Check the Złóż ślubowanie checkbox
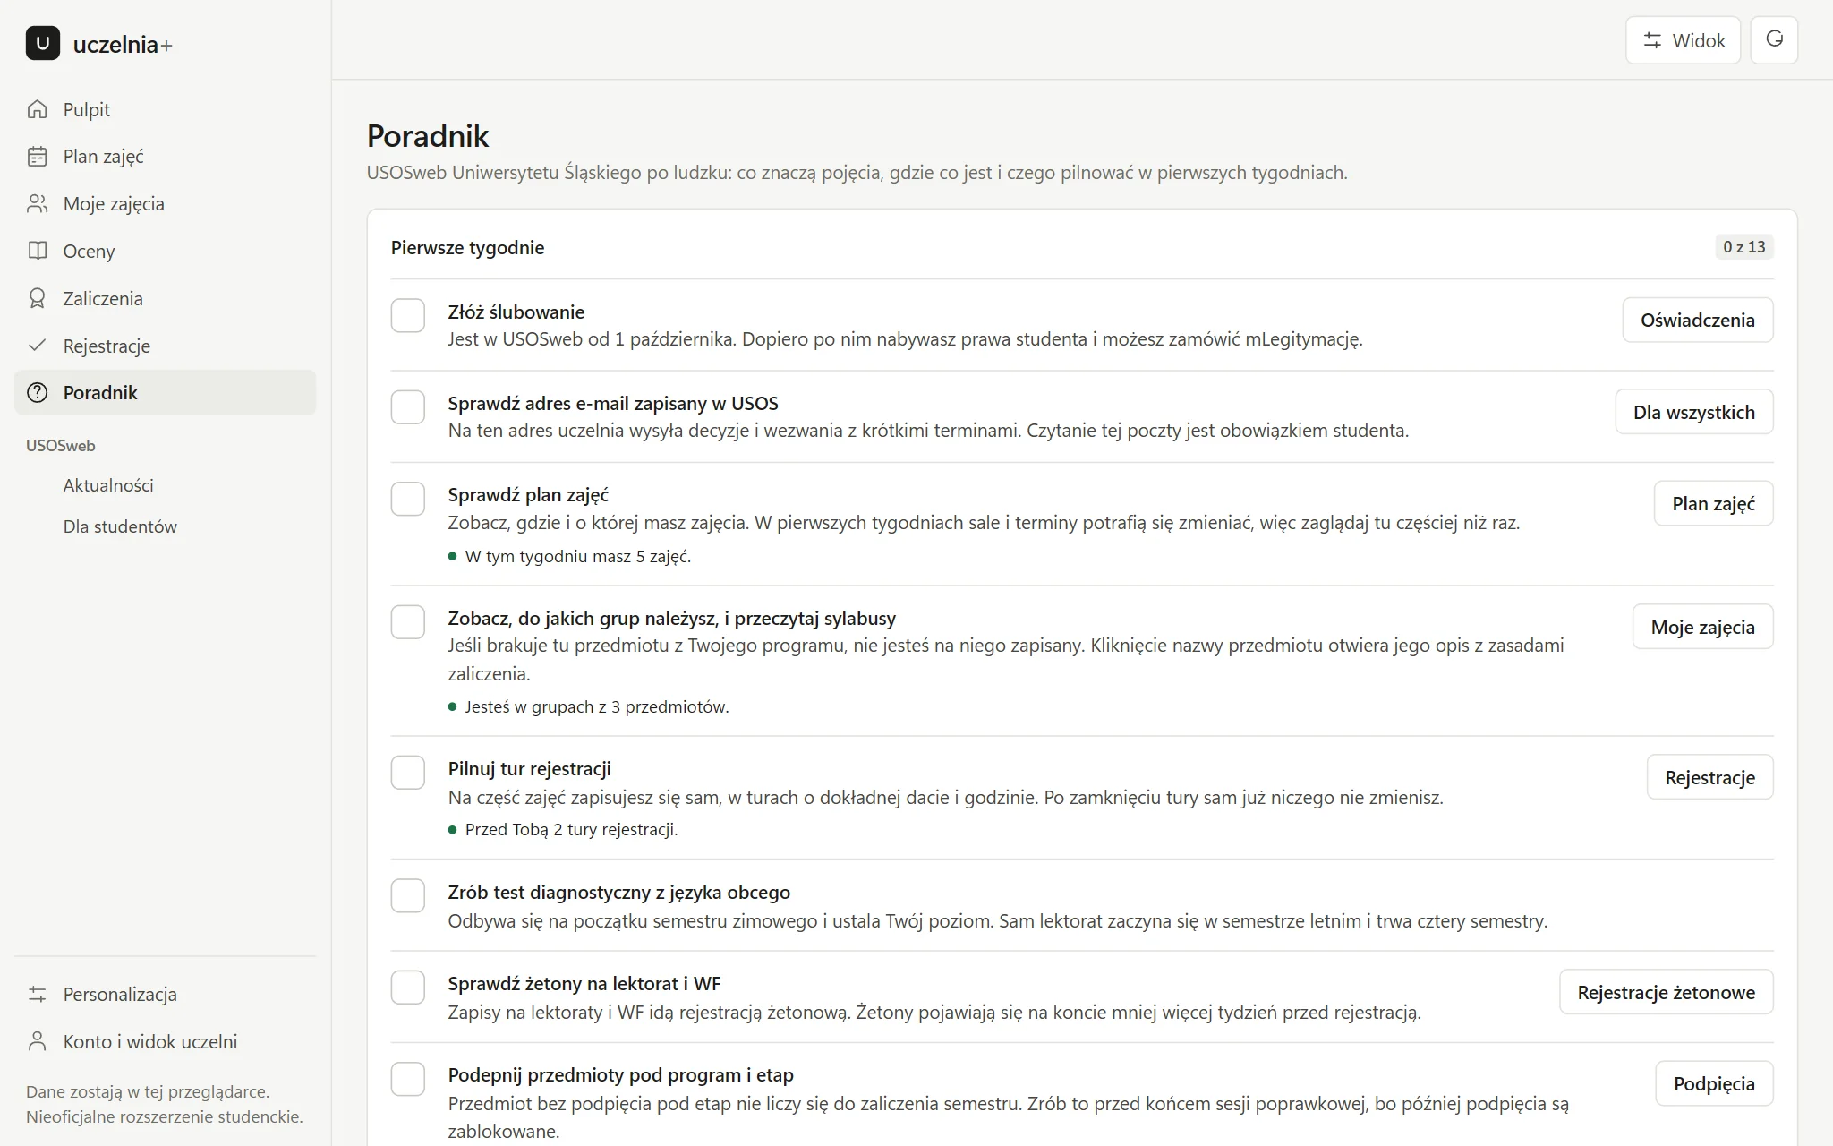The height and width of the screenshot is (1146, 1833). (x=408, y=315)
